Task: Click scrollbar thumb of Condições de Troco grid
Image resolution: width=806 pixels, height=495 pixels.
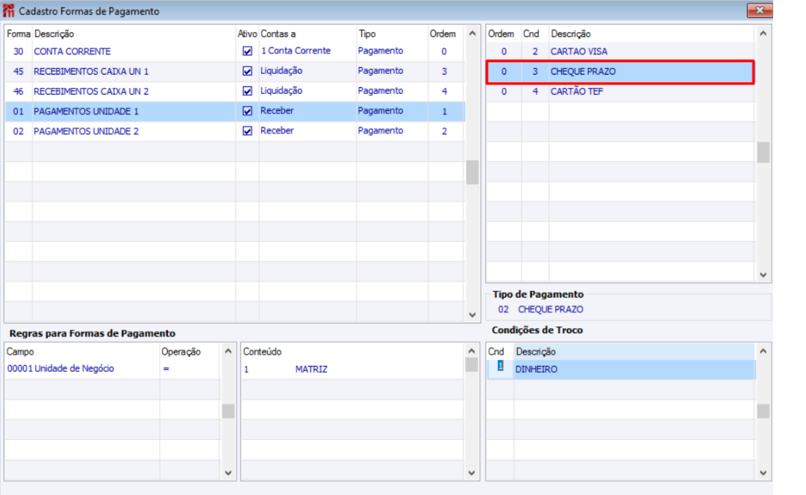Action: [763, 411]
